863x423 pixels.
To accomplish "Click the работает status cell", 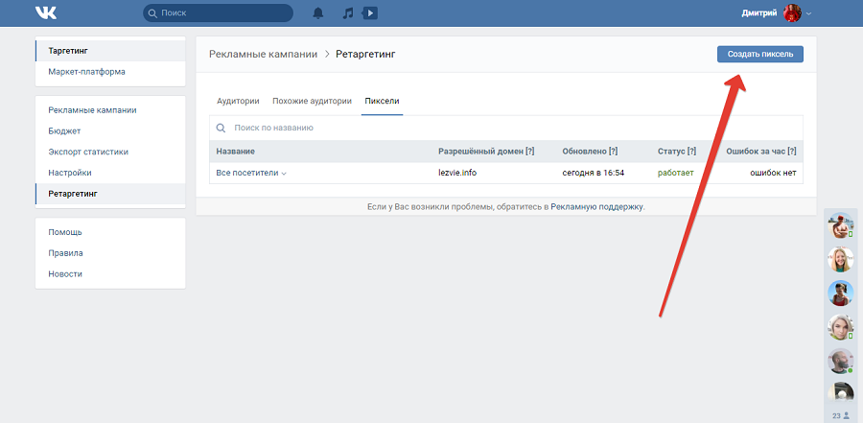I will point(676,173).
